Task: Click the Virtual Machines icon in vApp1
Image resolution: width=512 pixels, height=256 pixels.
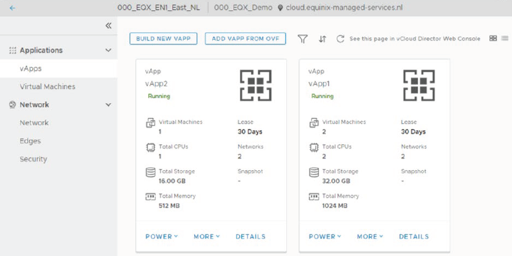Action: (x=314, y=123)
